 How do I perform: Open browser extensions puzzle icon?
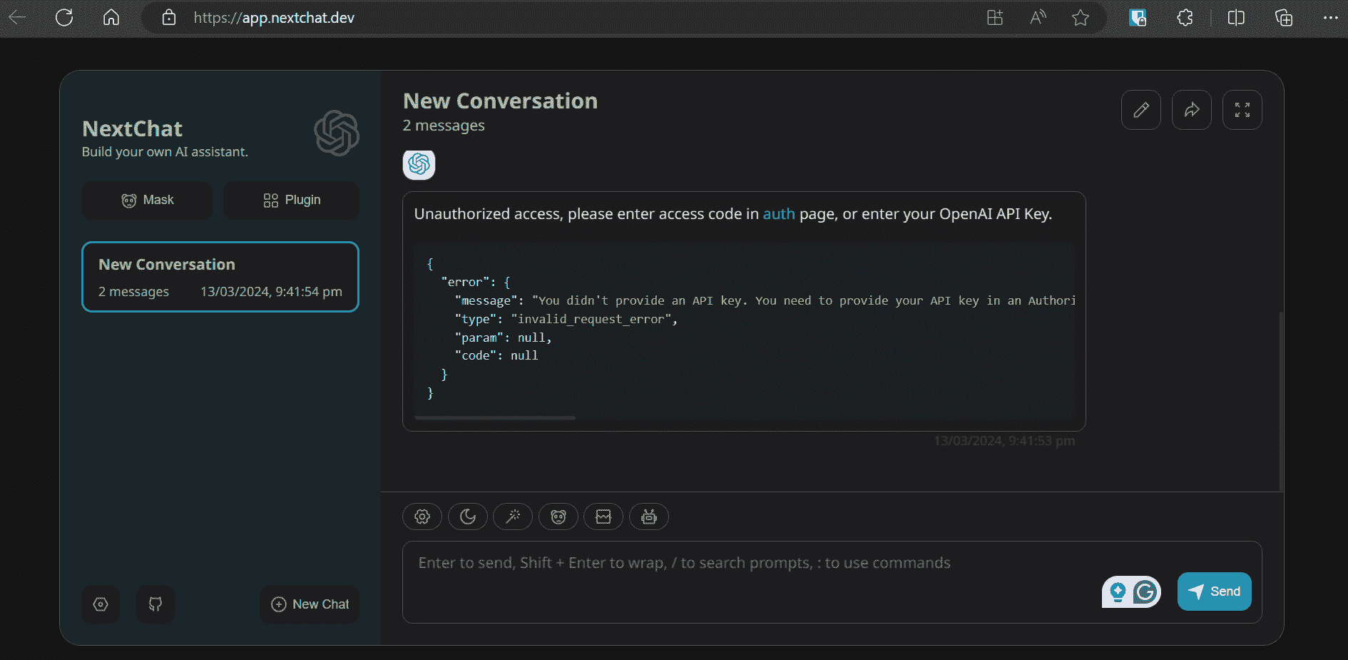tap(1185, 17)
